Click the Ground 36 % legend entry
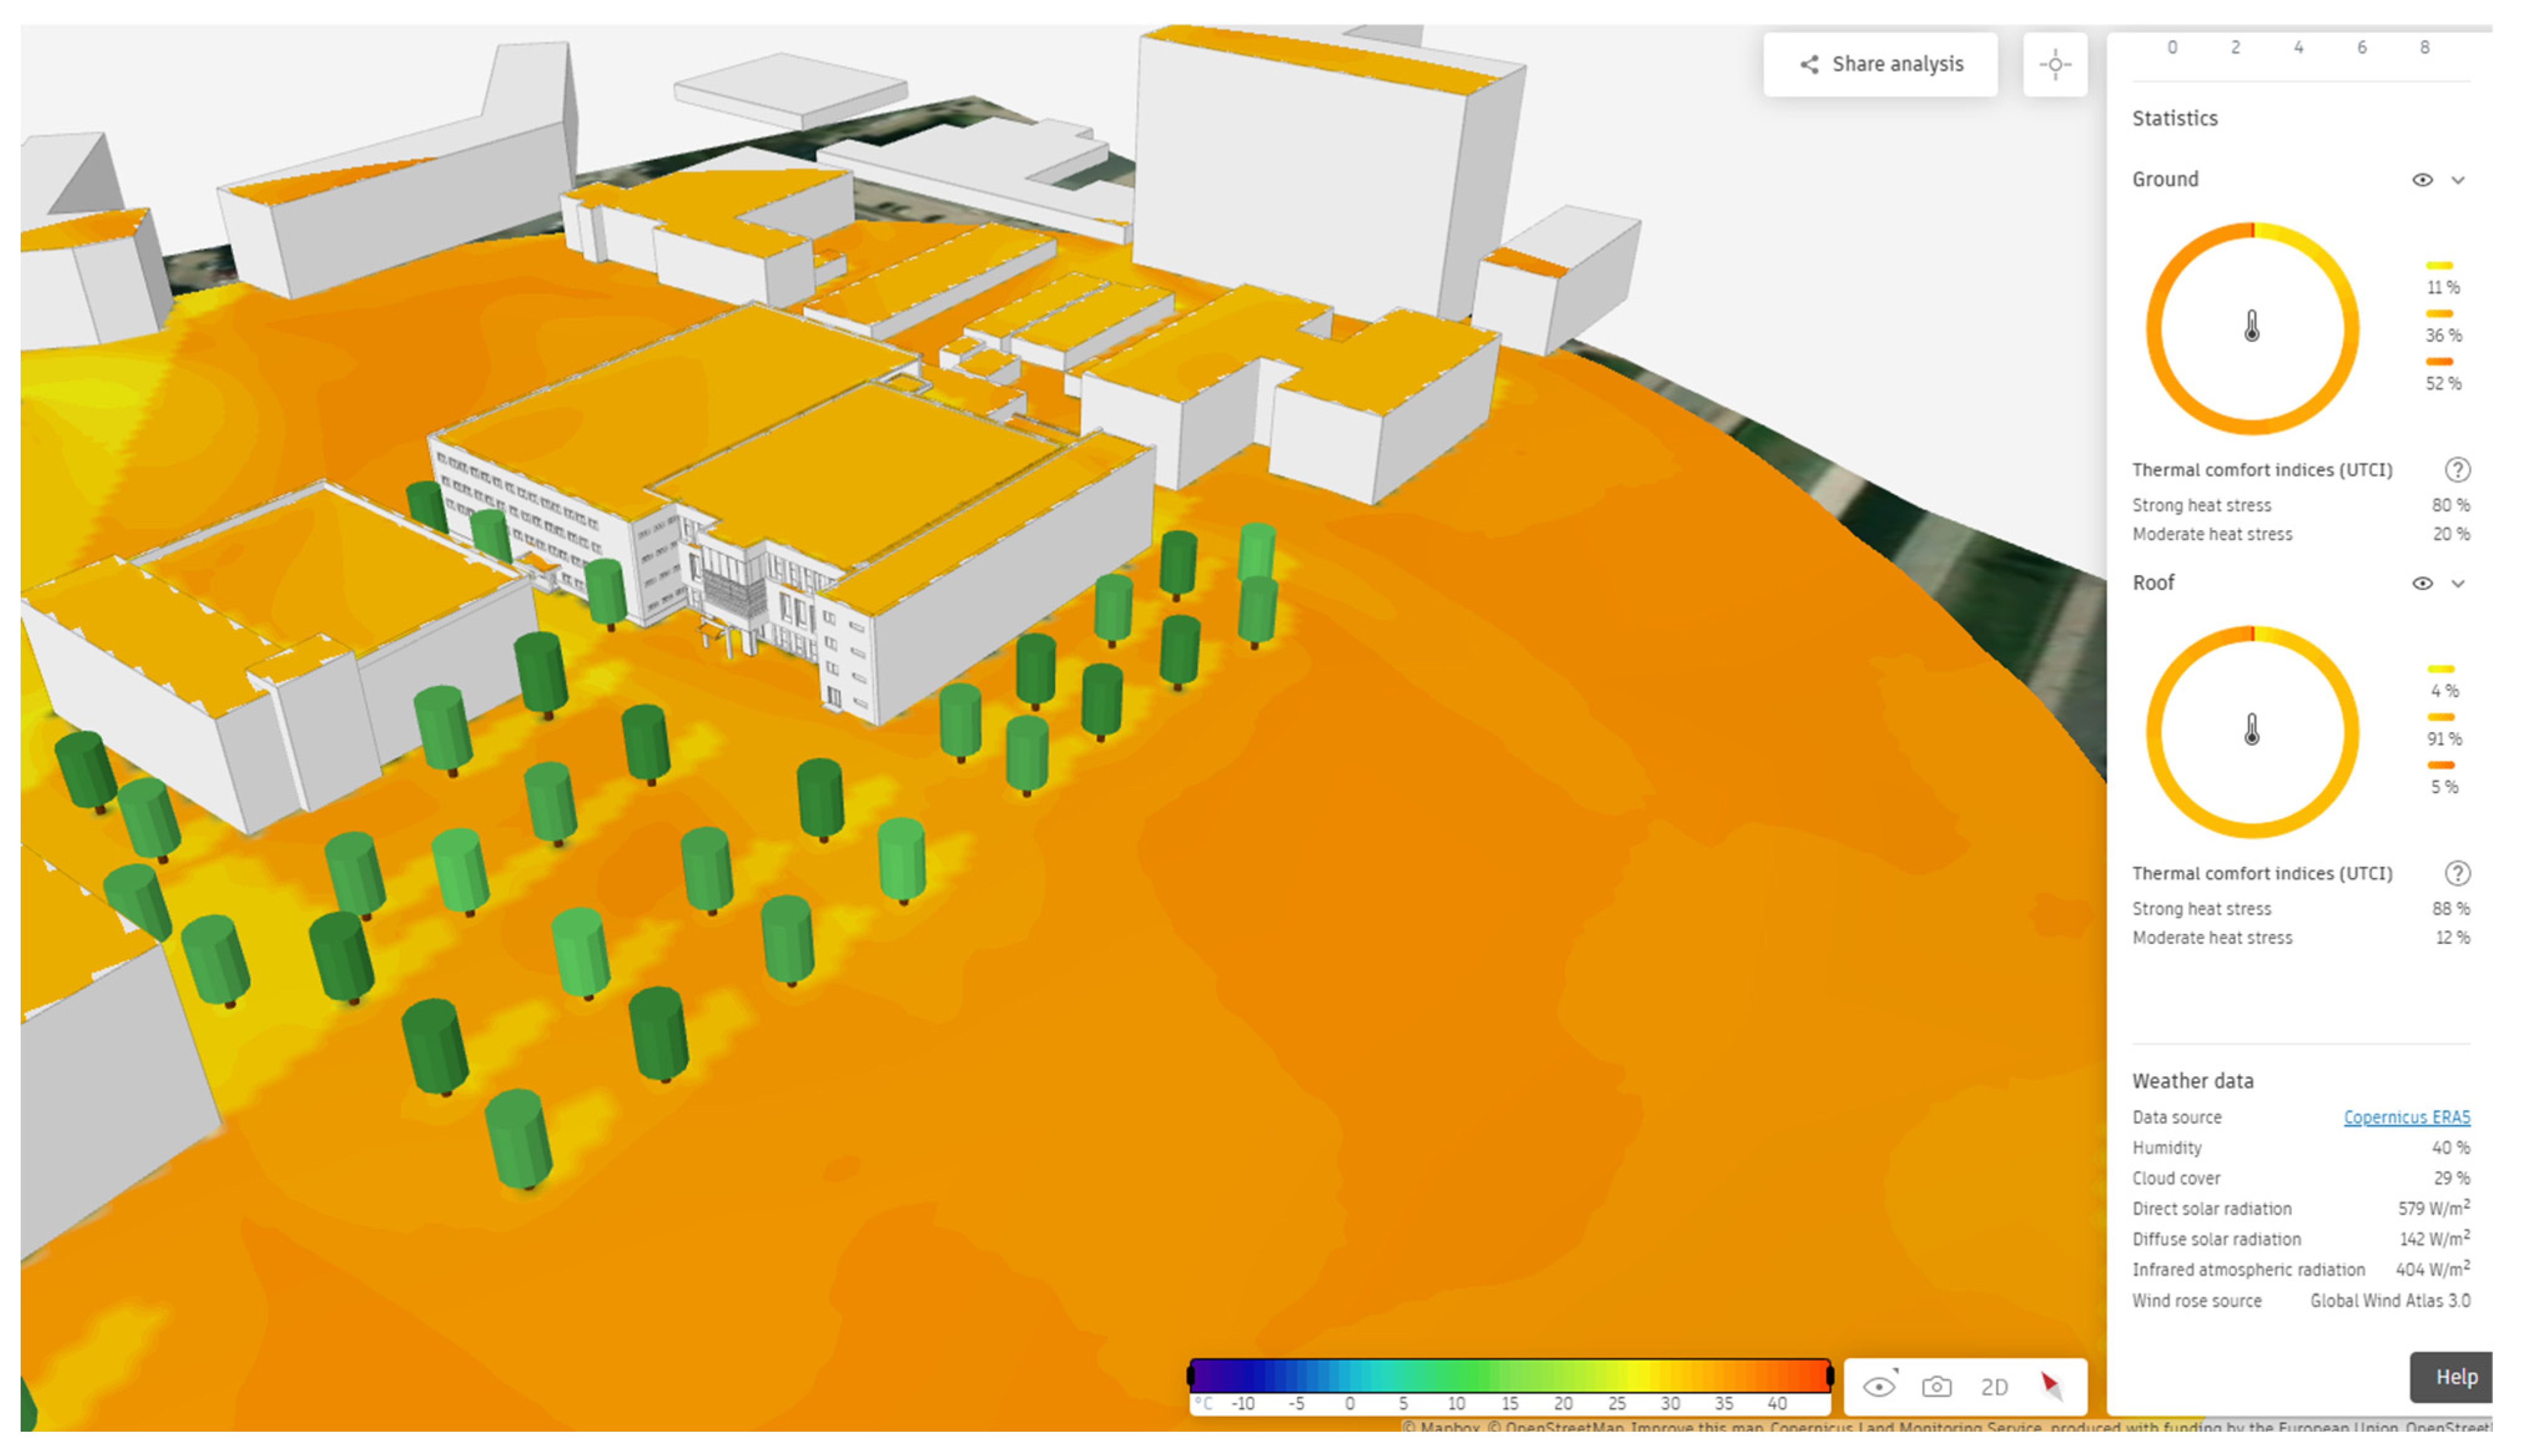The width and height of the screenshot is (2521, 1456). (x=2442, y=325)
